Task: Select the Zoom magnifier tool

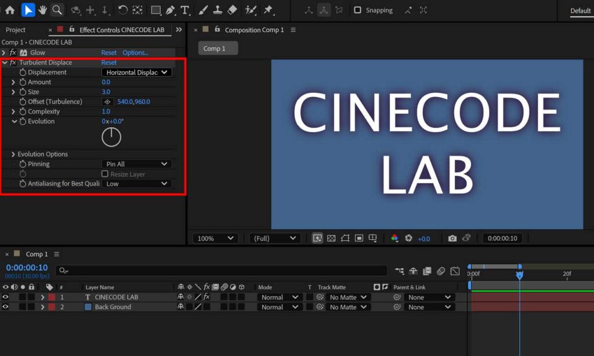Action: pos(57,10)
